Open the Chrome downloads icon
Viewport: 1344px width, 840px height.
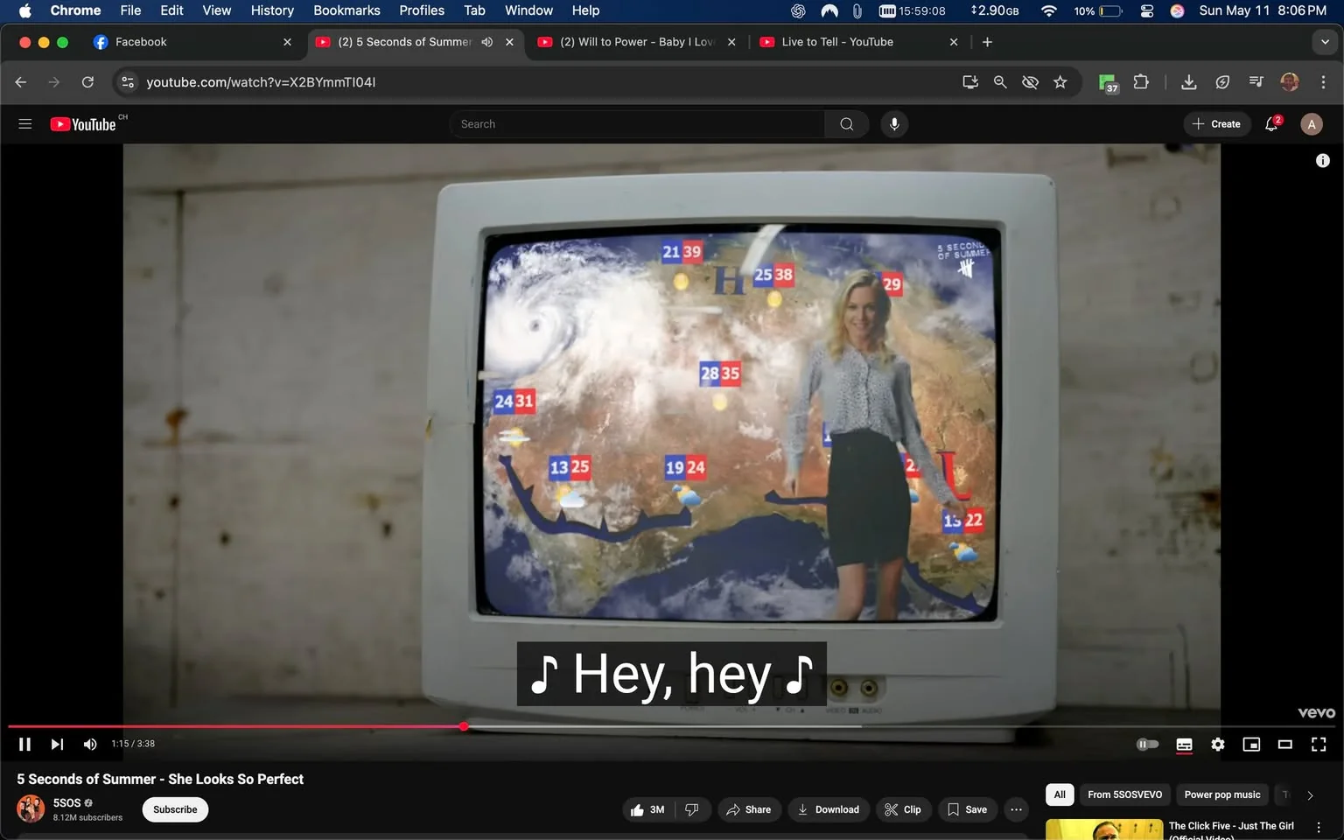click(x=1189, y=82)
